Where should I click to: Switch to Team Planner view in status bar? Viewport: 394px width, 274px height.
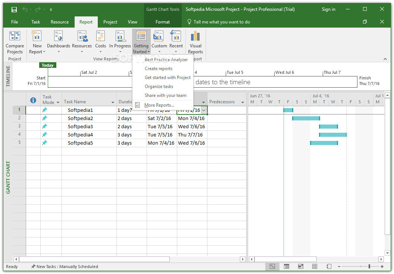(300, 267)
